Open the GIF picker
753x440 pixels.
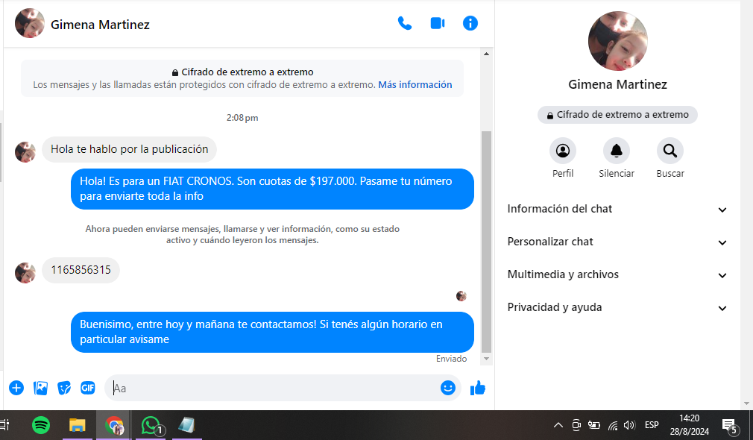88,388
